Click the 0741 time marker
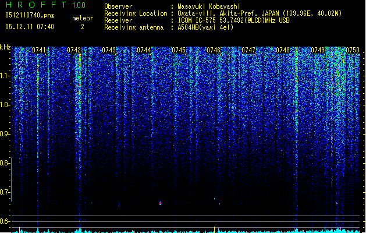 tap(39, 50)
